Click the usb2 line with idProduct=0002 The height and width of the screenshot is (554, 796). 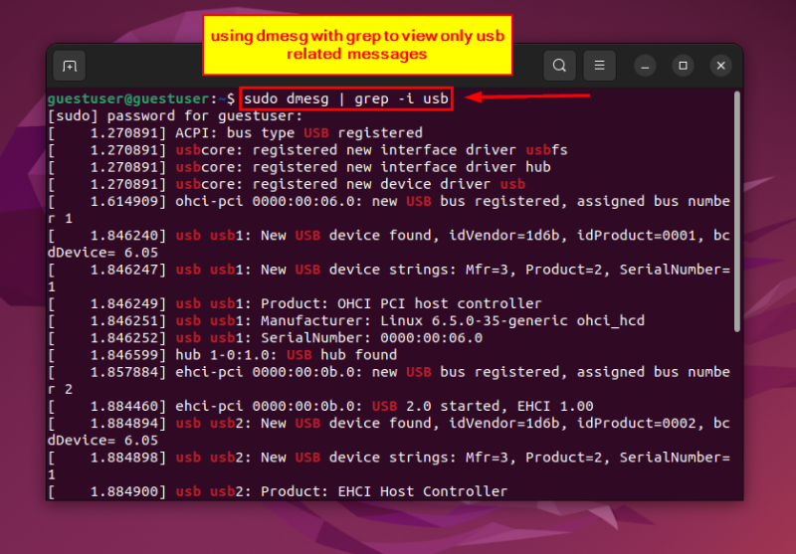click(x=389, y=432)
